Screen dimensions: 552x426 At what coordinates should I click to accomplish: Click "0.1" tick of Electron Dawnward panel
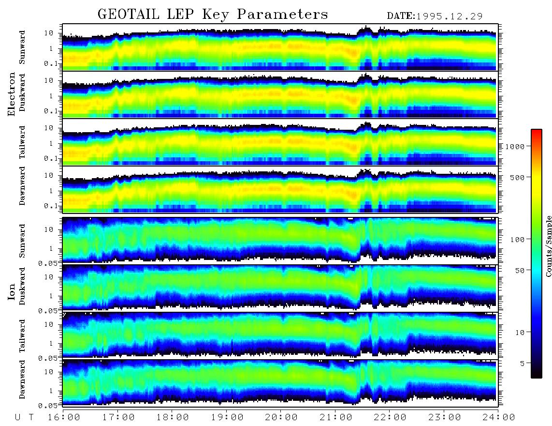click(51, 206)
